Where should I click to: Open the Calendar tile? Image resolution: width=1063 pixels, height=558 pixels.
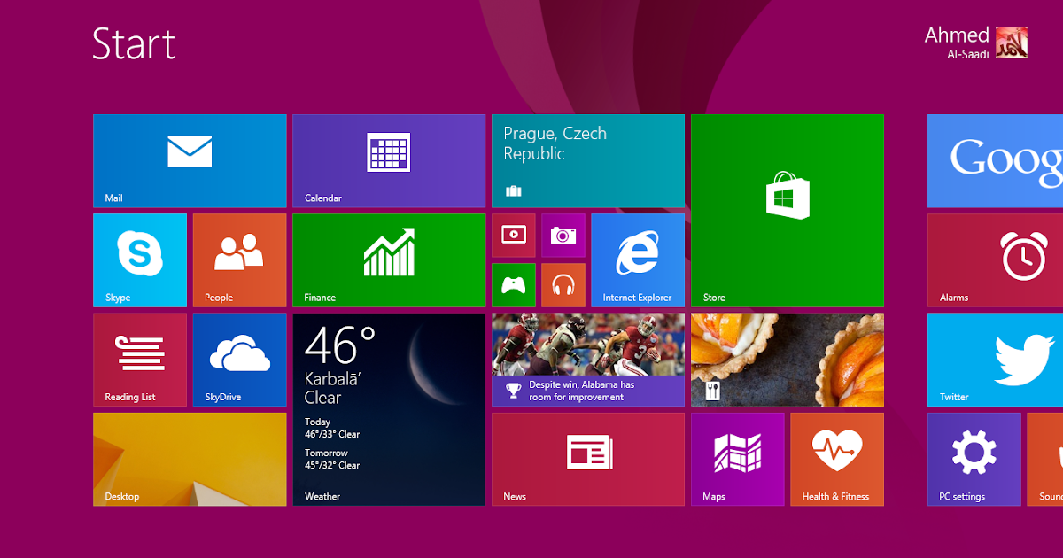tap(389, 161)
